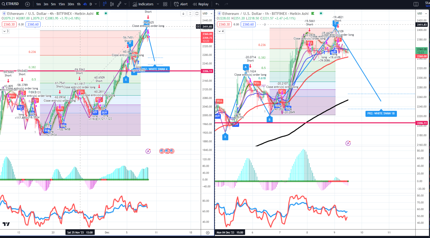Click plus icon beside 2411.83 price label

coord(198,26)
